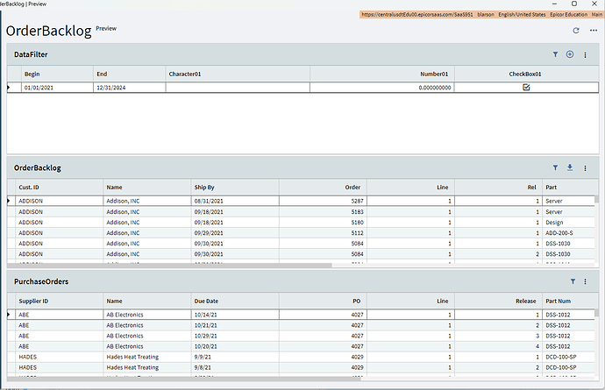605x390 pixels.
Task: Open DataFilter panel more options menu
Action: pyautogui.click(x=585, y=55)
